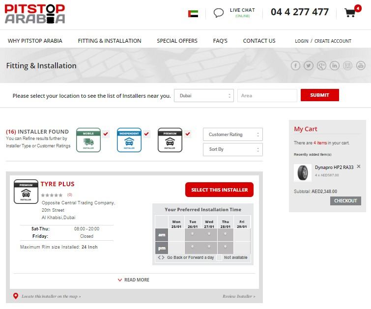Open the shopping cart icon
This screenshot has height=309, width=371.
point(350,13)
